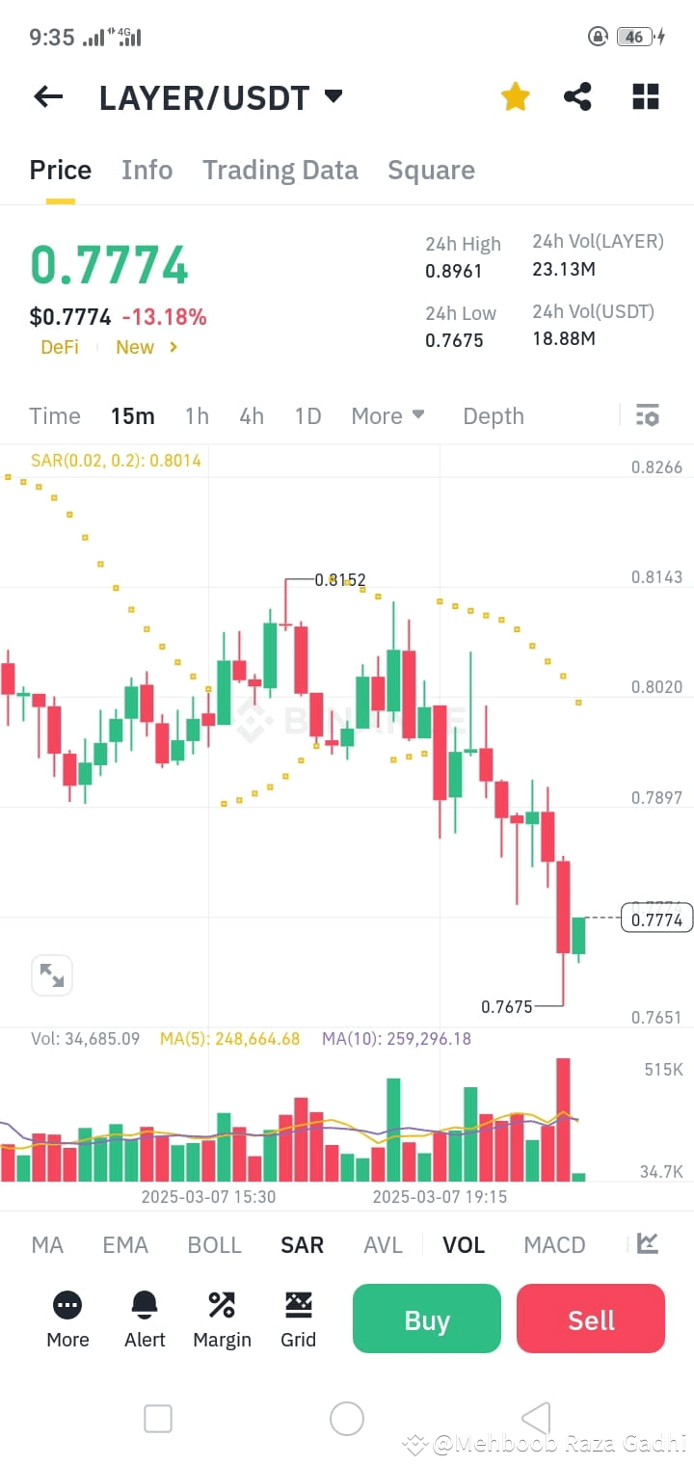Viewport: 694px width, 1465px height.
Task: Toggle the MACD indicator
Action: tap(554, 1244)
